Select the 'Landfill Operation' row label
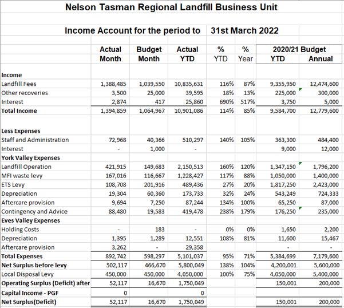344x308 pixels. pyautogui.click(x=26, y=167)
